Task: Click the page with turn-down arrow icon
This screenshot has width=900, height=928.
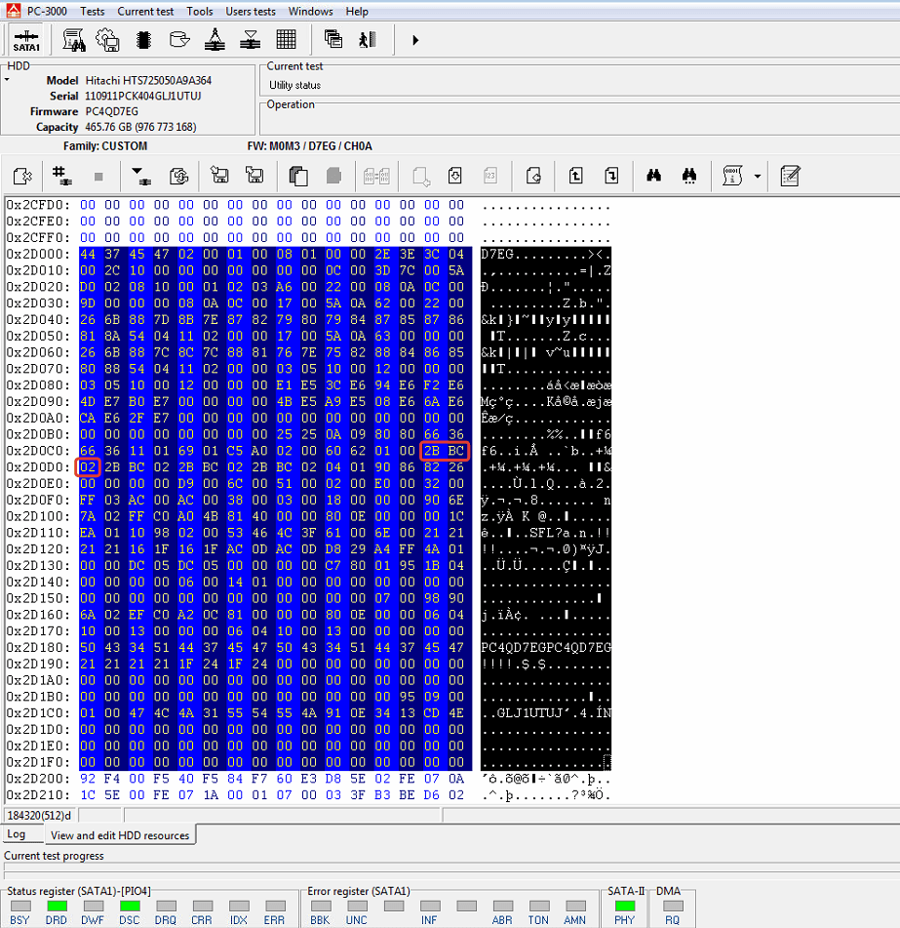Action: pos(611,176)
